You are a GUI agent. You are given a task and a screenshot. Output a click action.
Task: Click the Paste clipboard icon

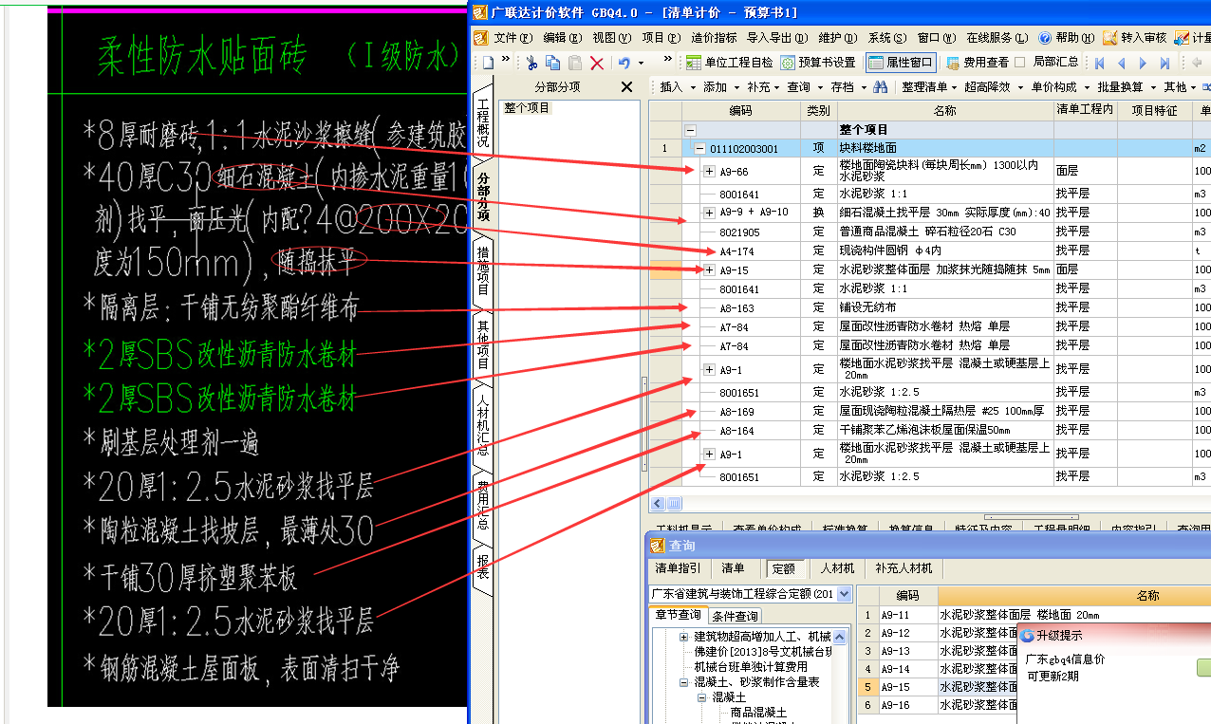pos(575,63)
